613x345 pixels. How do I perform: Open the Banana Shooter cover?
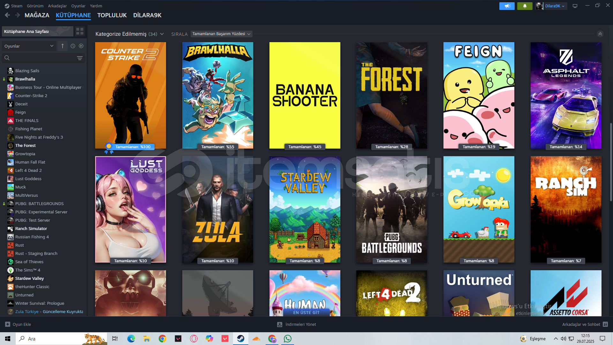click(305, 95)
